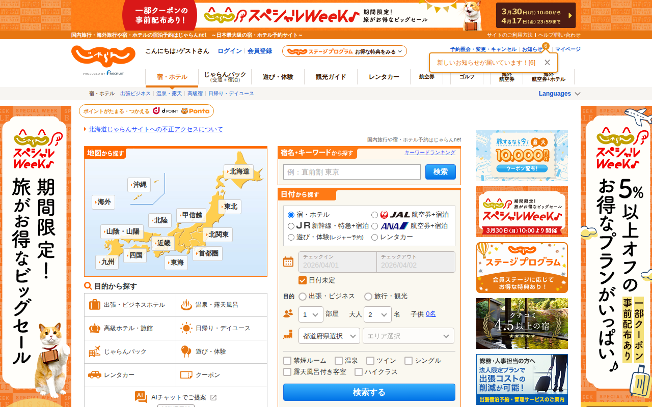Click the calendar icon beside check-in
Image resolution: width=652 pixels, height=407 pixels.
pyautogui.click(x=288, y=262)
